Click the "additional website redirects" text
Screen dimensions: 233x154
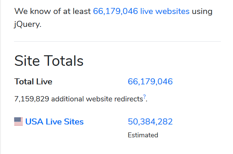(96, 99)
